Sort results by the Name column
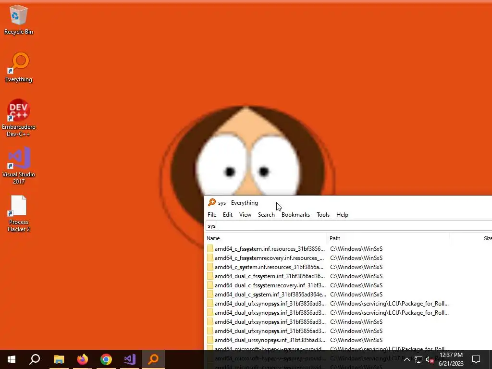The height and width of the screenshot is (369, 492). tap(266, 238)
